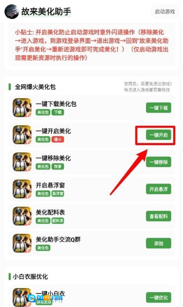This screenshot has width=183, height=307.
Task: Tap game icon beside 美化助手交流Q群
Action: (22, 243)
